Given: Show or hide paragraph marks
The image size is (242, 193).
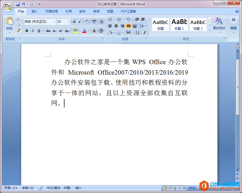Looking at the screenshot, I should pyautogui.click(x=145, y=33).
